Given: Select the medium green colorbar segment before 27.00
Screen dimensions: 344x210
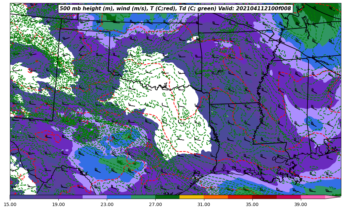Looking at the screenshot, I should (143, 197).
